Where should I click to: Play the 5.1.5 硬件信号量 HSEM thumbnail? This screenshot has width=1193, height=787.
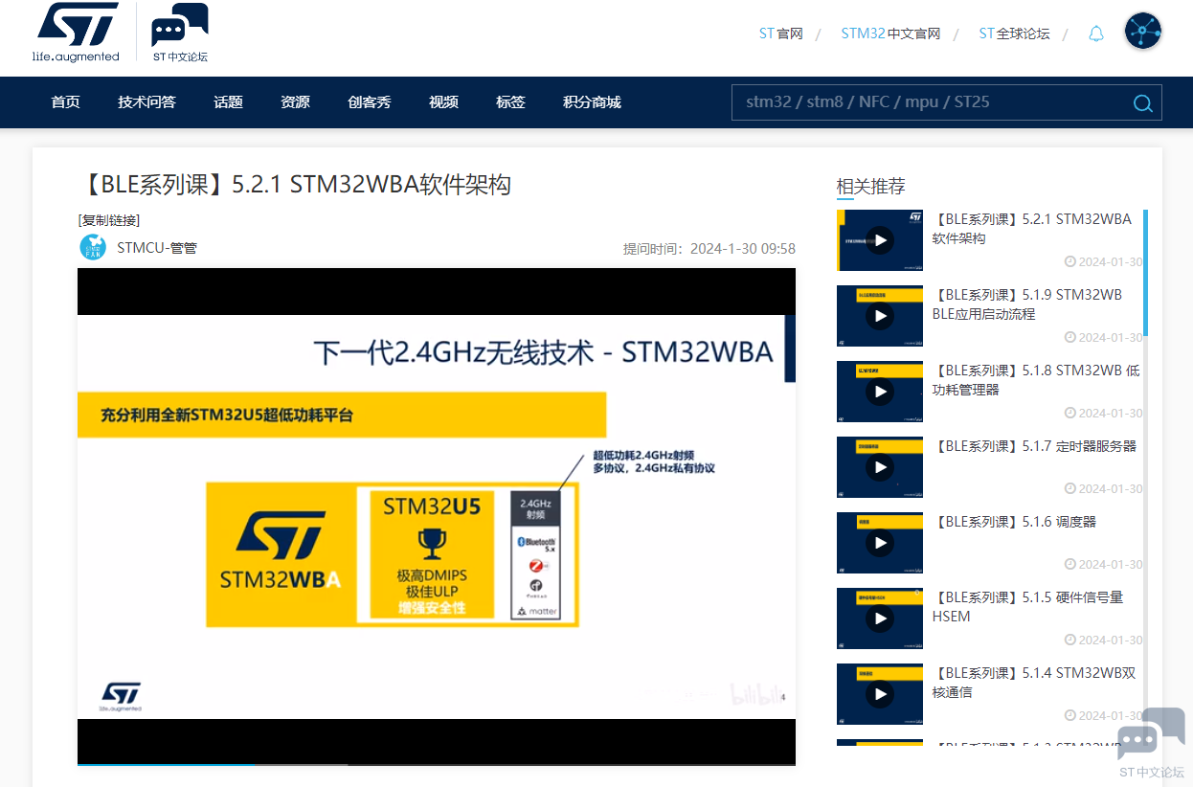880,618
